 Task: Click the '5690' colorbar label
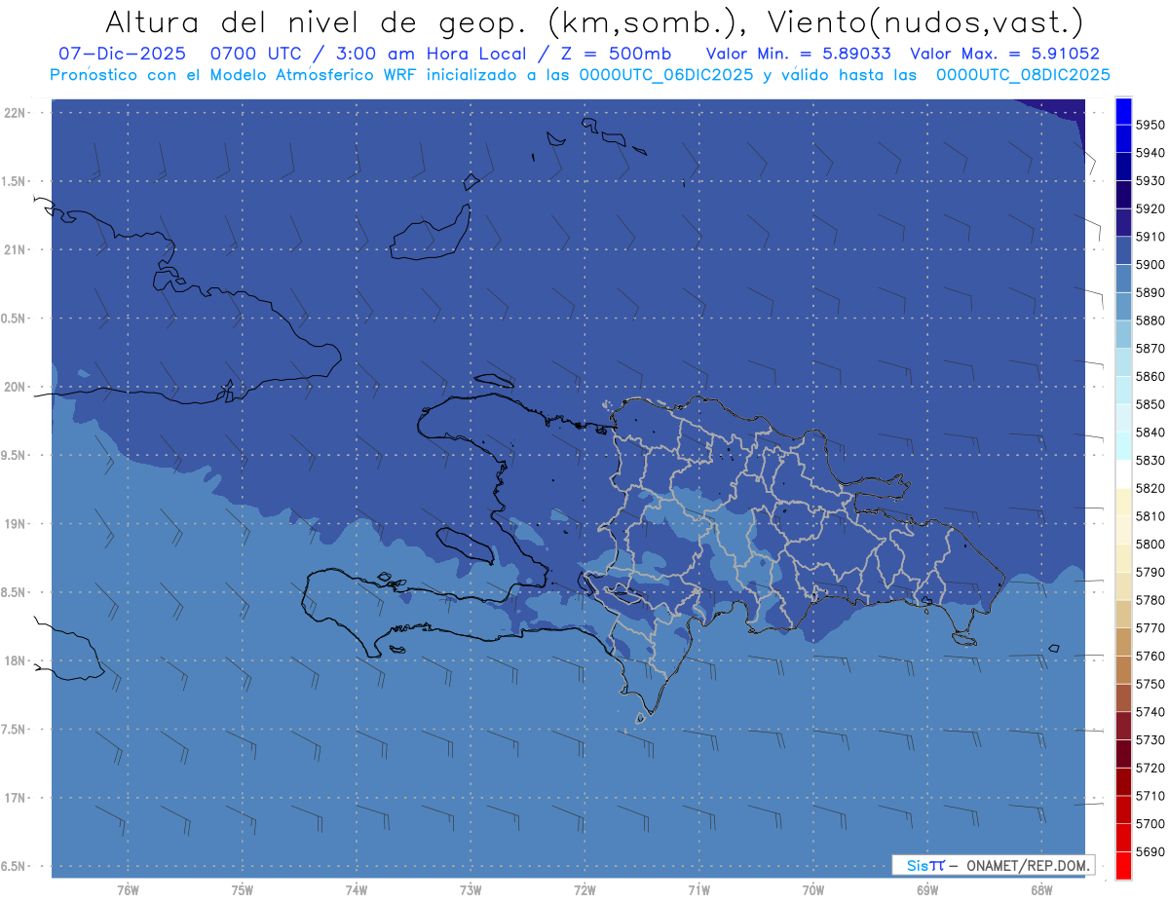[x=1150, y=851]
